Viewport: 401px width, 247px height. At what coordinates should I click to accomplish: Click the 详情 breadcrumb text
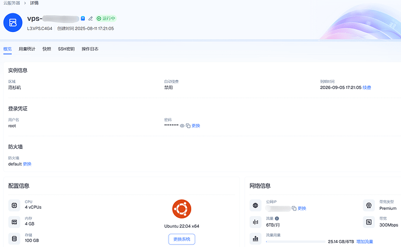click(34, 3)
